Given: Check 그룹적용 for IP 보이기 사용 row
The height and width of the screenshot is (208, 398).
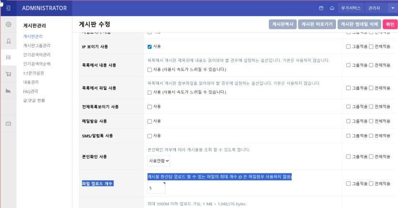Looking at the screenshot, I should point(348,47).
